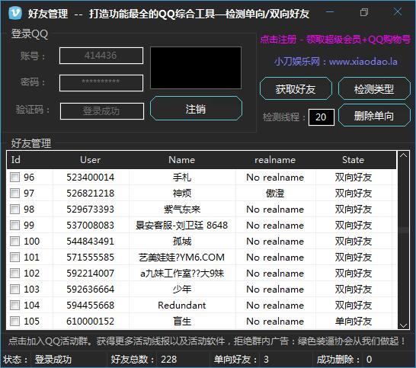Image resolution: width=416 pixels, height=368 pixels.
Task: Click the 获取好友 button
Action: tap(296, 89)
